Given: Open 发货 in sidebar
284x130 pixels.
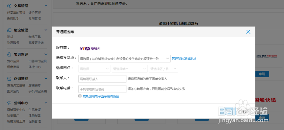Looking at the screenshot, I should pos(10,37).
